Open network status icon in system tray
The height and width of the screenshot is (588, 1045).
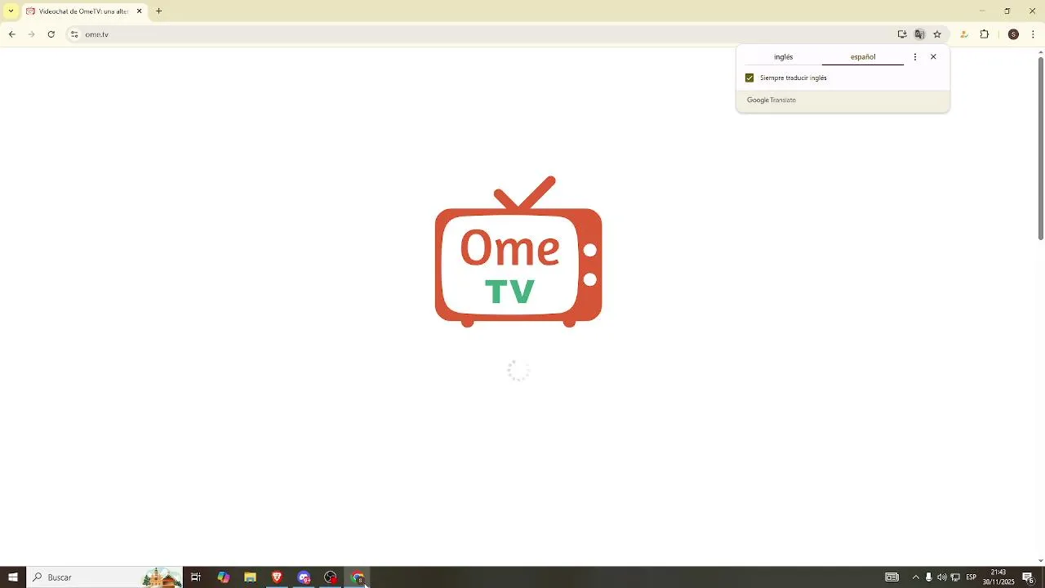tap(955, 577)
